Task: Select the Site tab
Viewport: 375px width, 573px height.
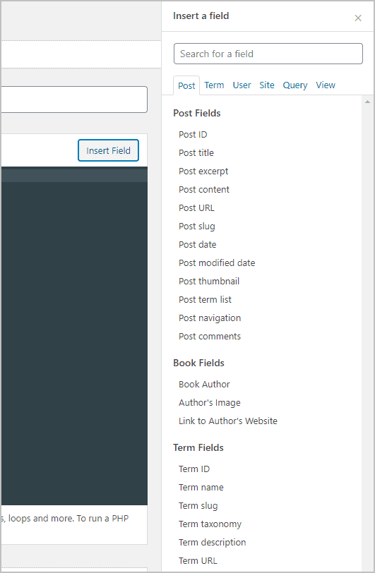Action: 267,85
